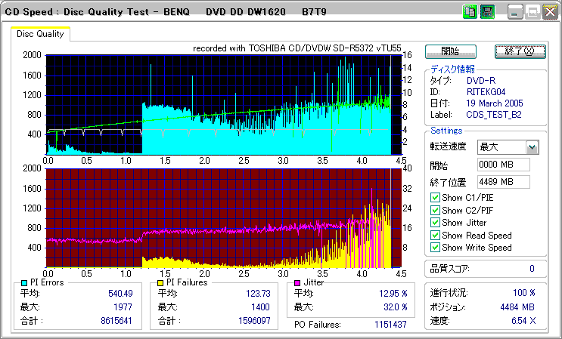Image resolution: width=562 pixels, height=339 pixels.
Task: Click the position value 4484 MB
Action: 517,307
